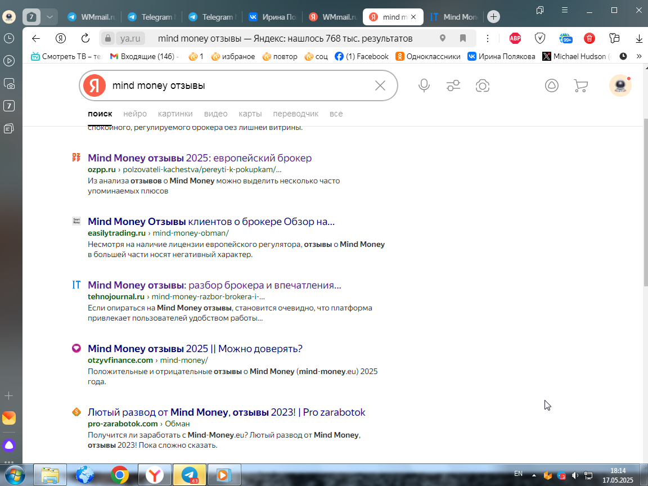Open the volume speaker tray icon
This screenshot has height=486, width=648.
click(x=575, y=476)
